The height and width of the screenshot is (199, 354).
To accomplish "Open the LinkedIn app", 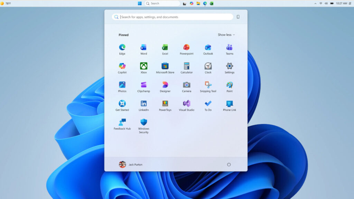I will pos(143,106).
